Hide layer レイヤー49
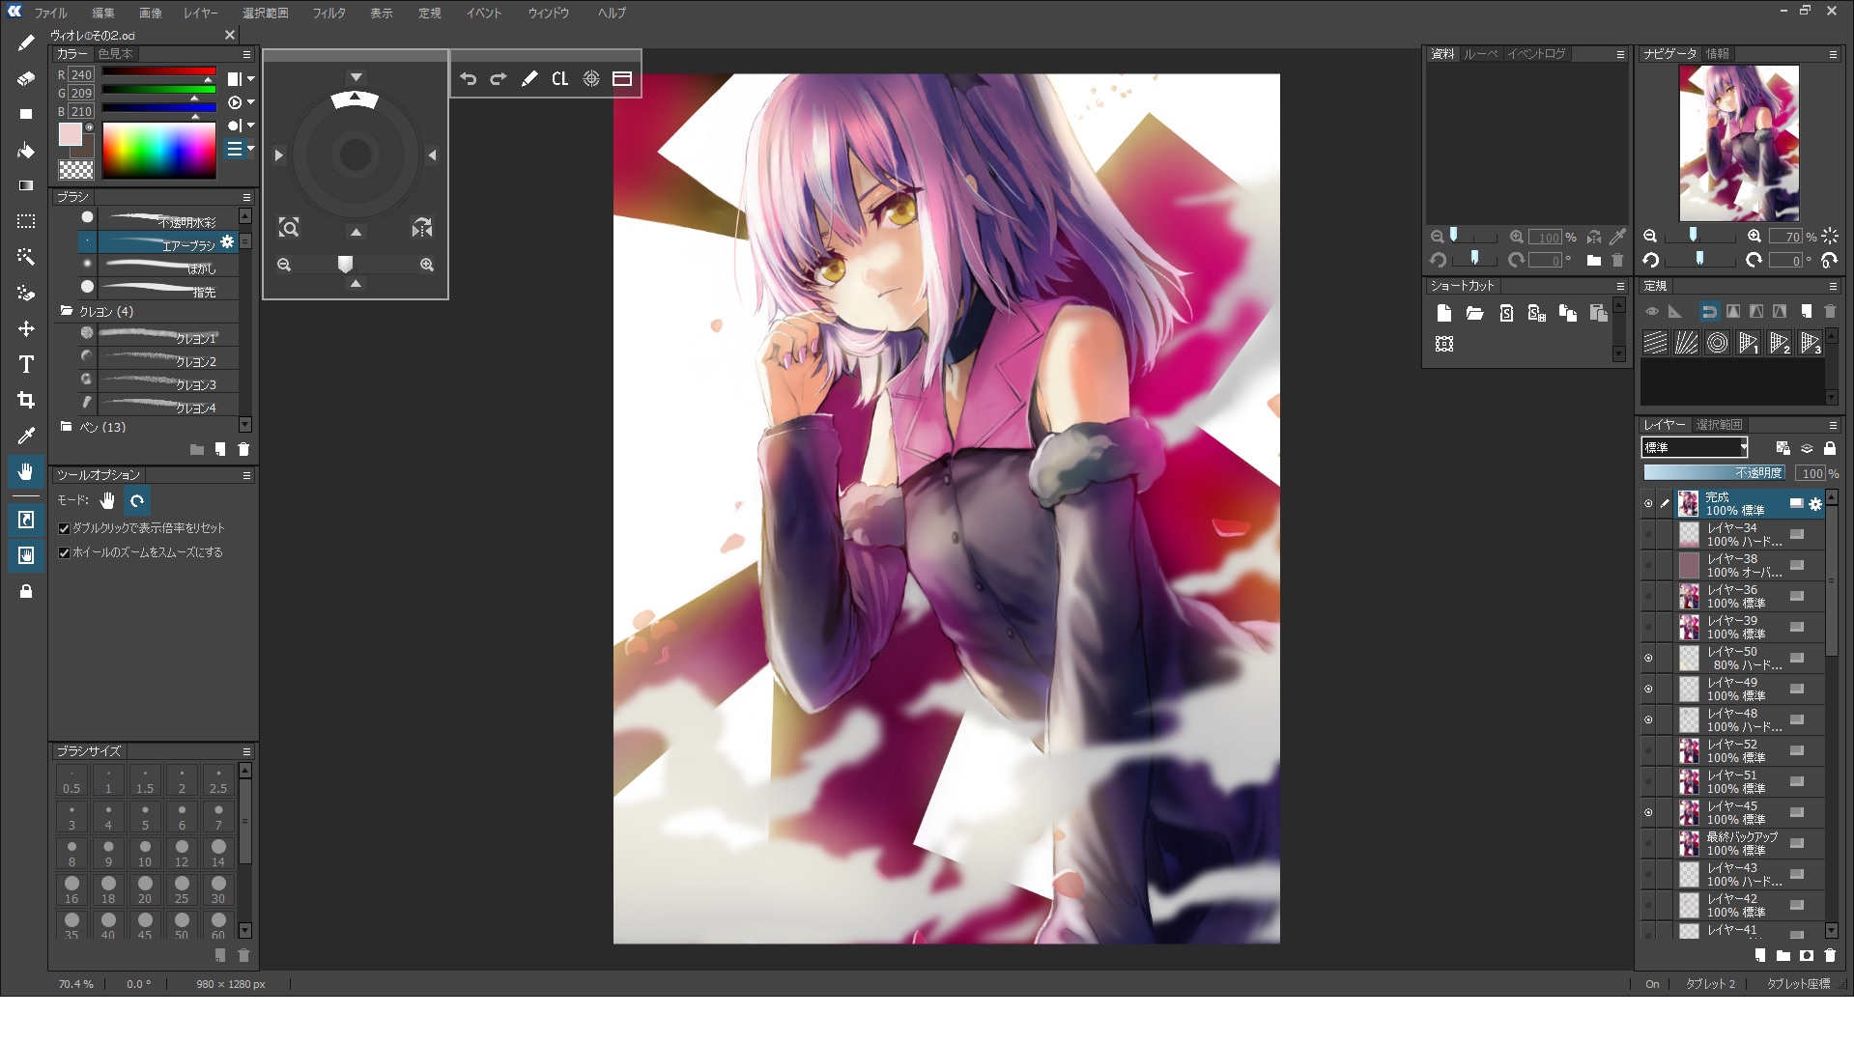 (x=1648, y=689)
